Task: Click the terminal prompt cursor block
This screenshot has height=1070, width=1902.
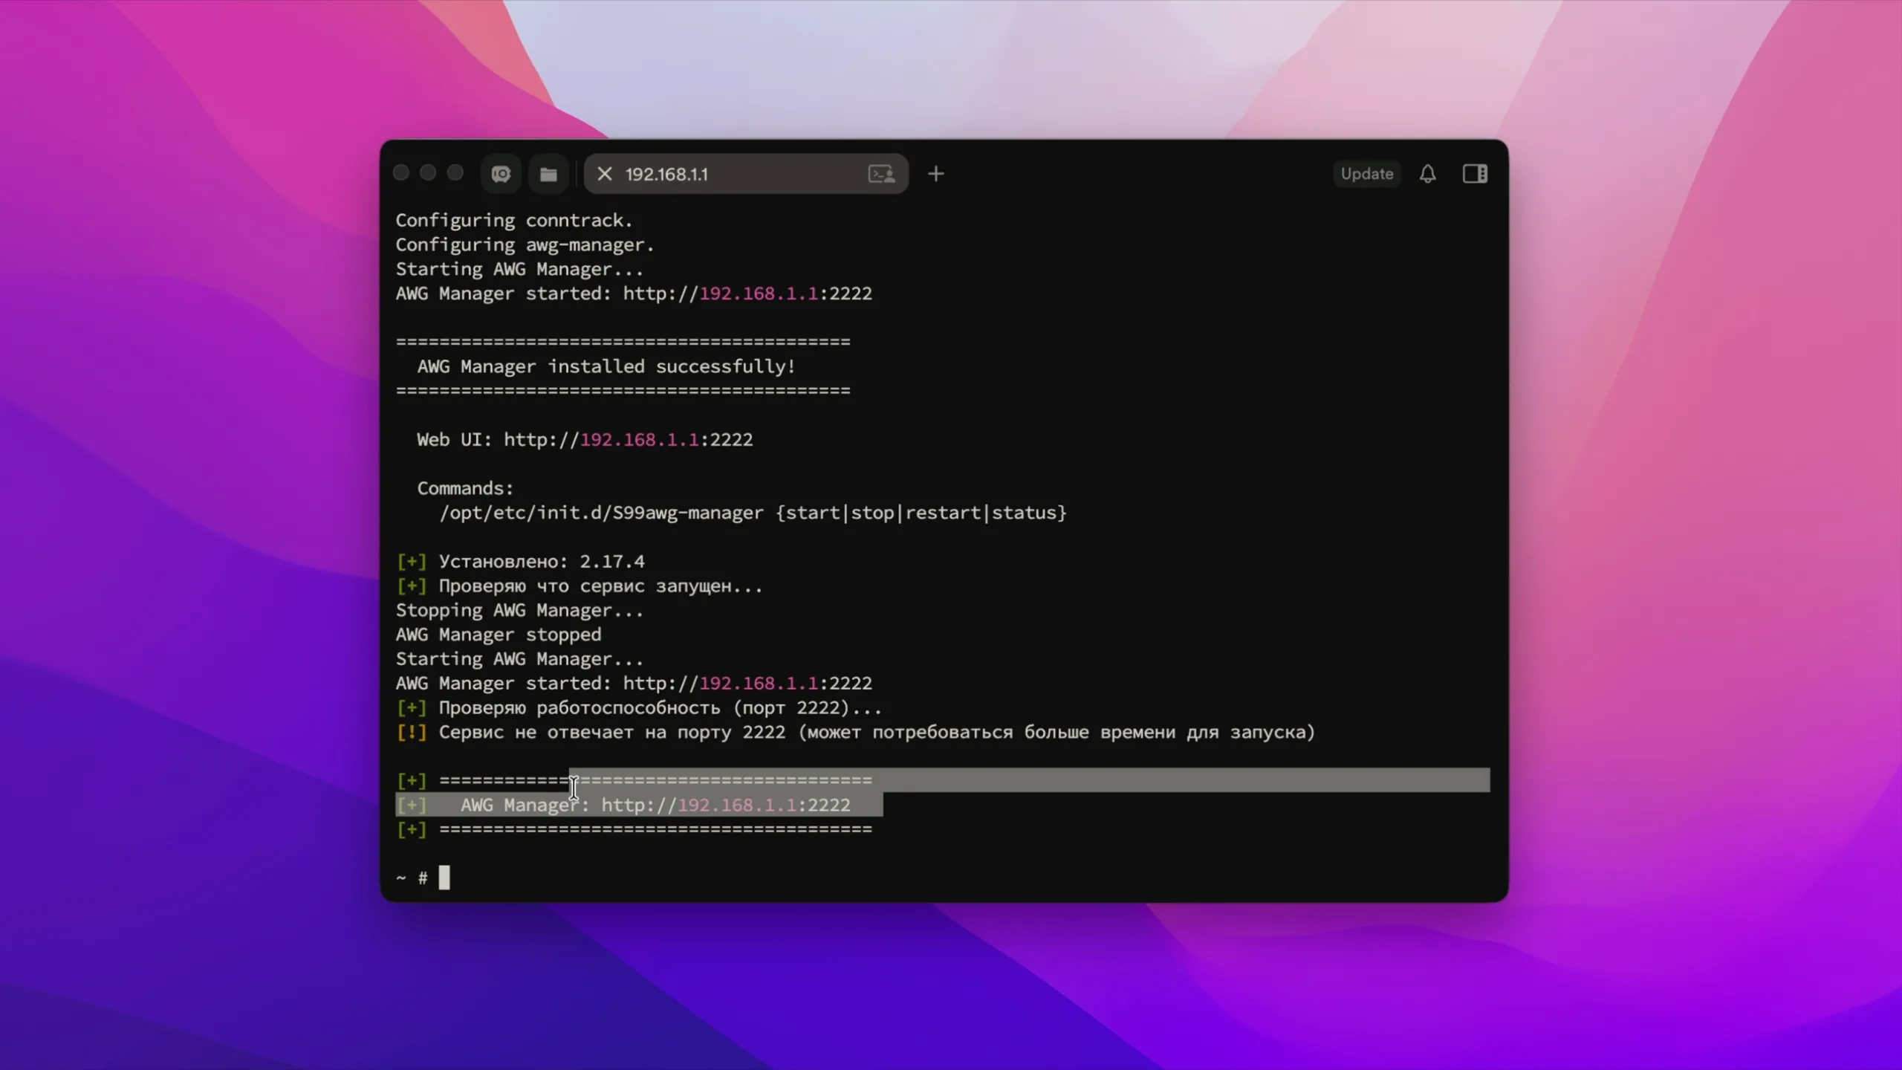Action: [x=444, y=878]
